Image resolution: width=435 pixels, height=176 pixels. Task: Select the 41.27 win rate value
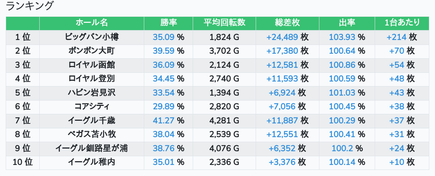pyautogui.click(x=163, y=121)
